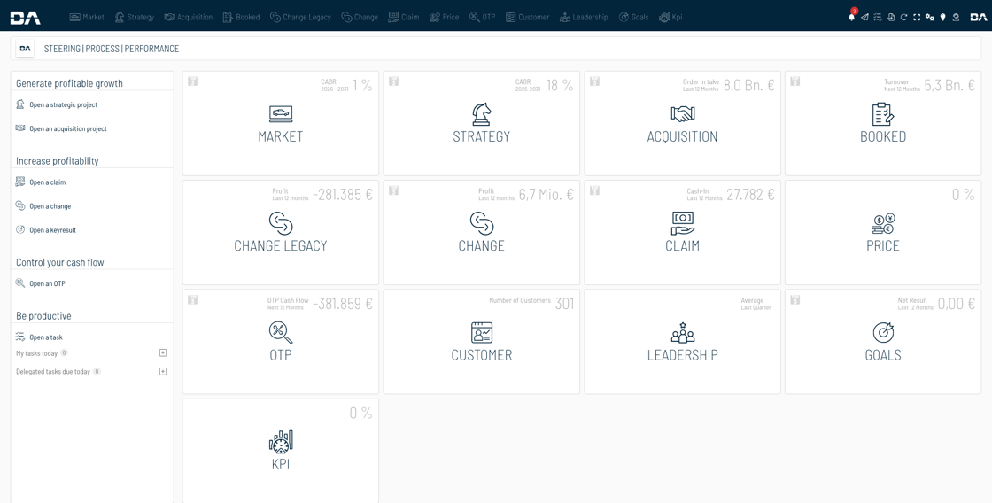Open the KPI tile gauge chart icon
This screenshot has width=992, height=503.
[x=280, y=442]
